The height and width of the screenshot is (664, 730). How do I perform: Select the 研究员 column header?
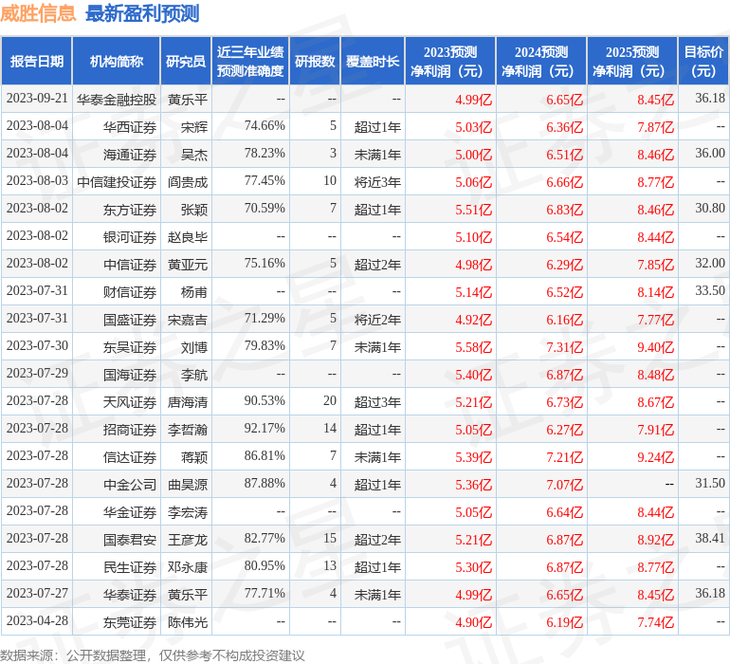pyautogui.click(x=186, y=61)
